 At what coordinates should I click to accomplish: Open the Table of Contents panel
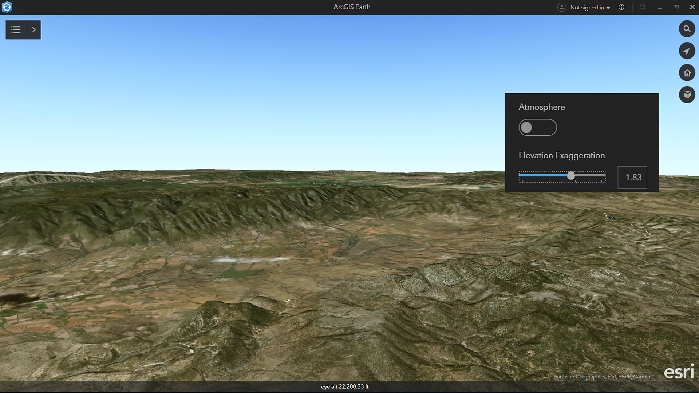[16, 29]
